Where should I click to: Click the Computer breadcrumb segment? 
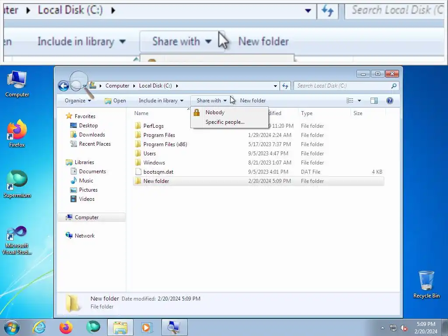tap(117, 86)
